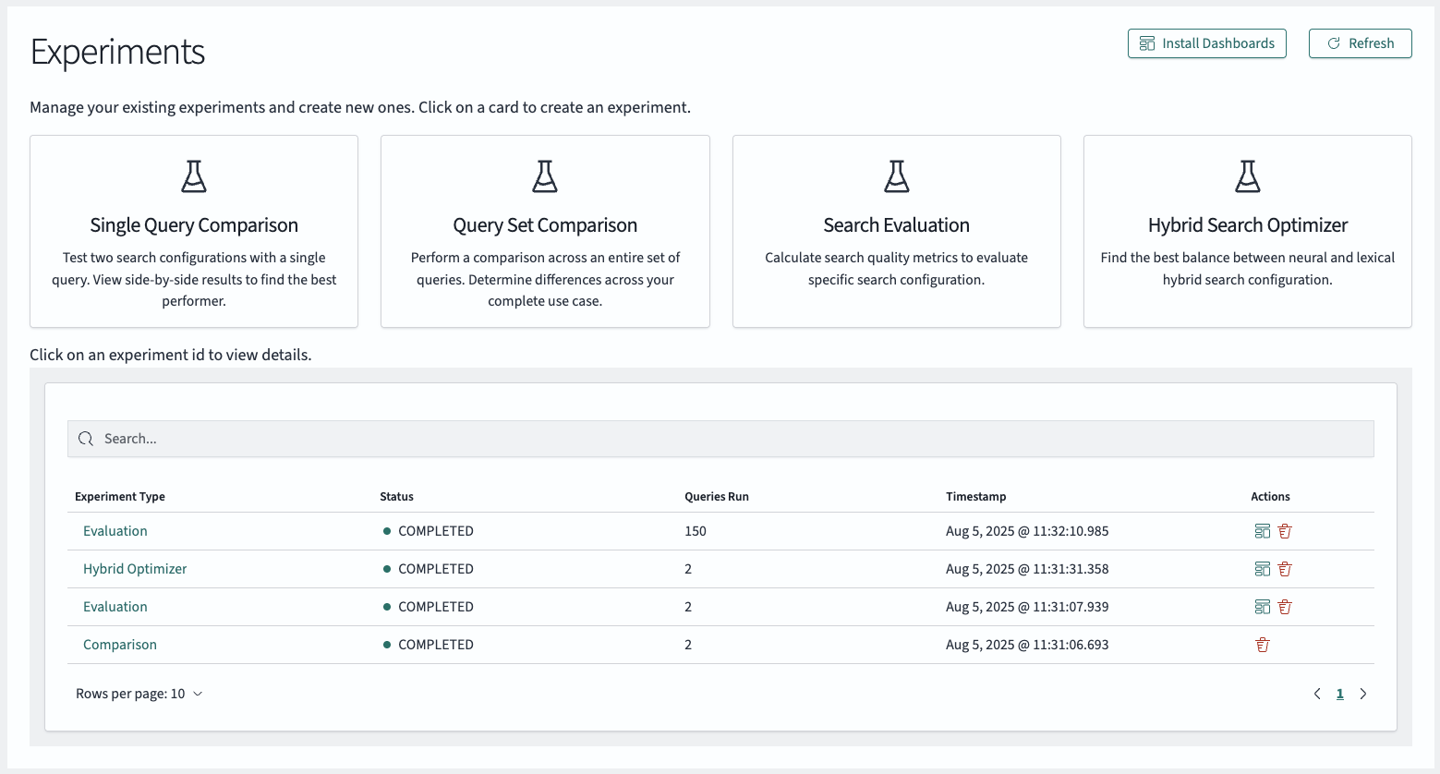Delete the 150-query Evaluation experiment via trash icon

[x=1285, y=531]
